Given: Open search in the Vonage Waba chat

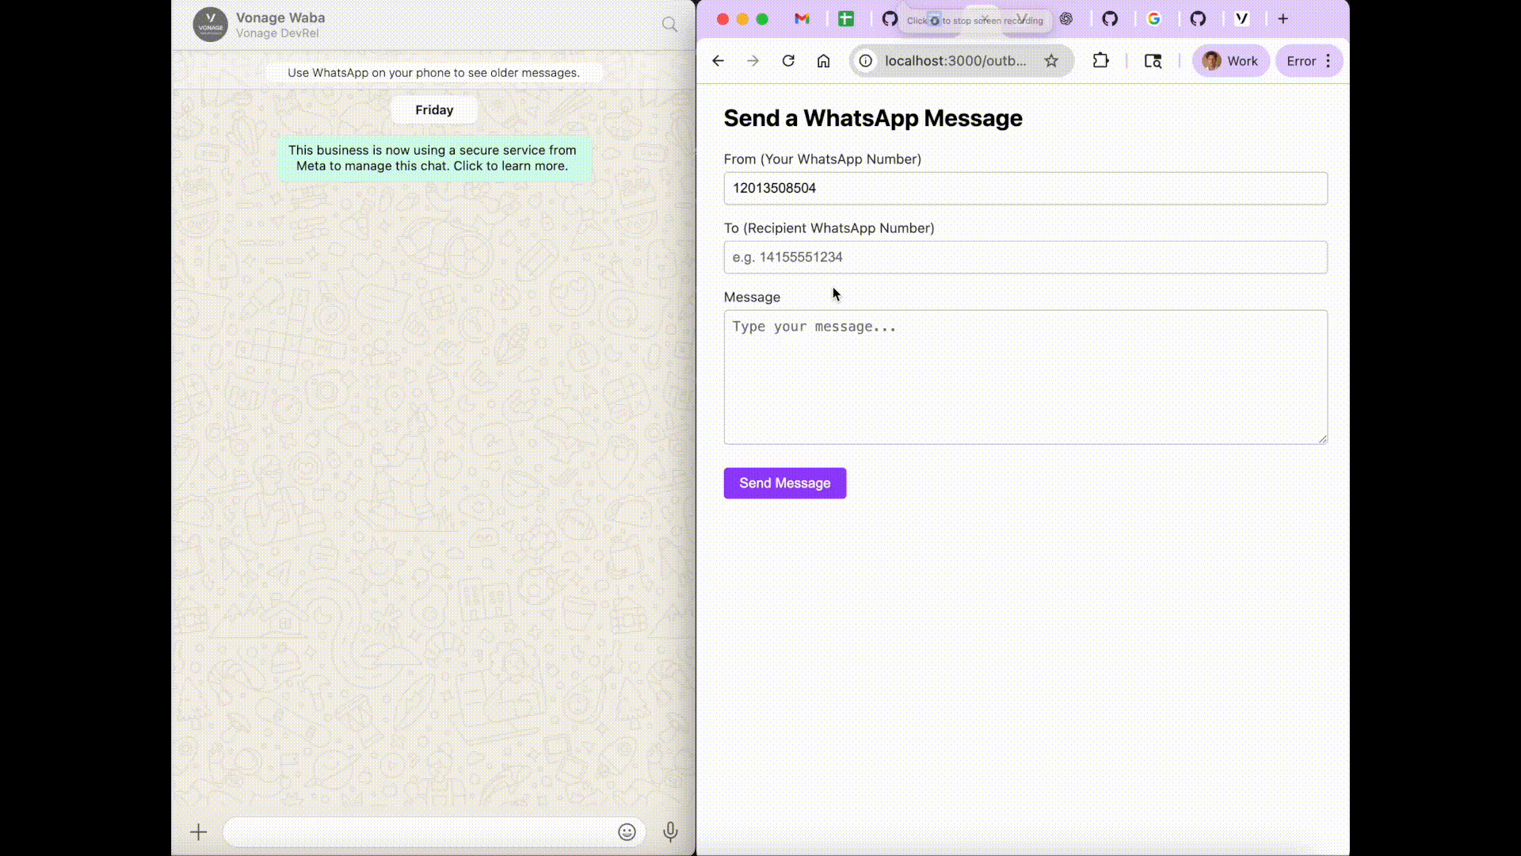Looking at the screenshot, I should 669,24.
